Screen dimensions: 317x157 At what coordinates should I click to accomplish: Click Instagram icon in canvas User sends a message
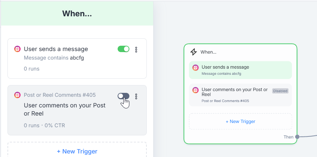195,68
